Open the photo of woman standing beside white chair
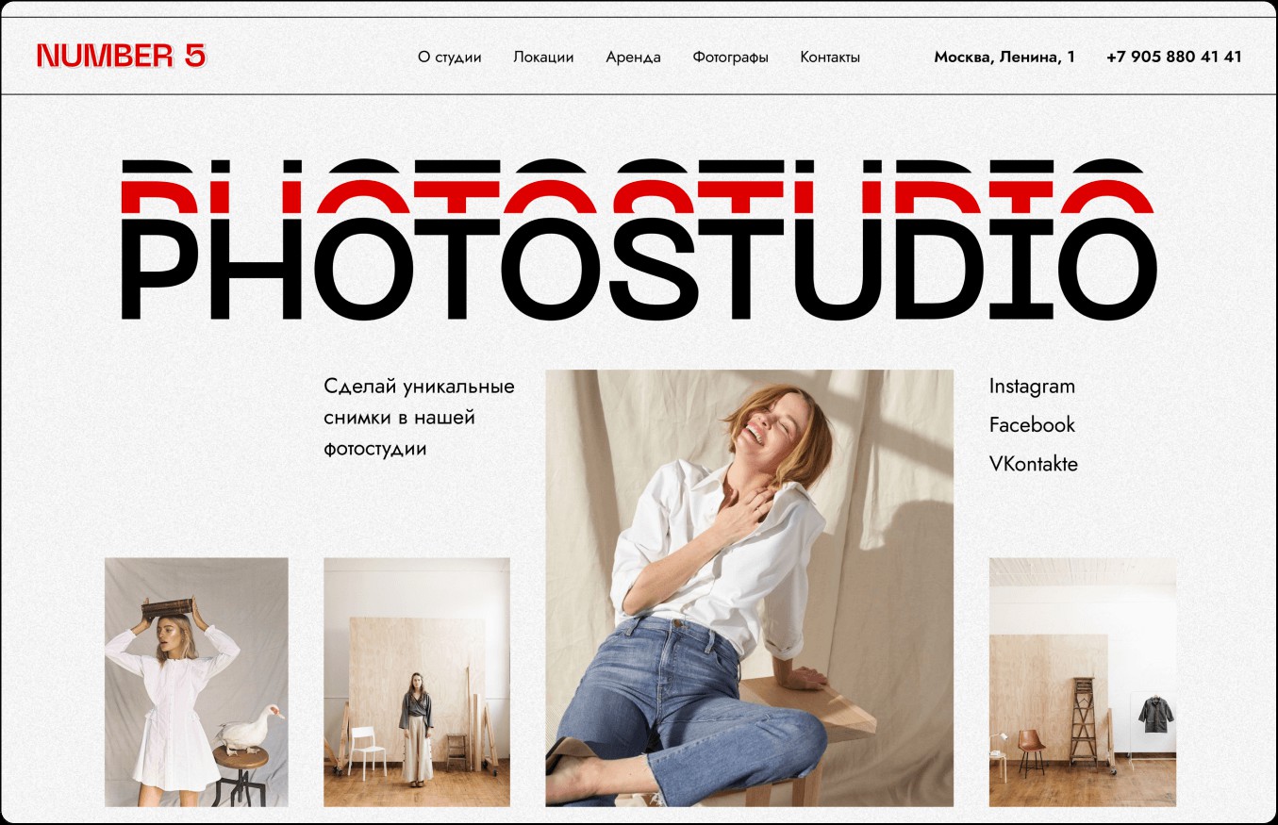 tap(417, 683)
